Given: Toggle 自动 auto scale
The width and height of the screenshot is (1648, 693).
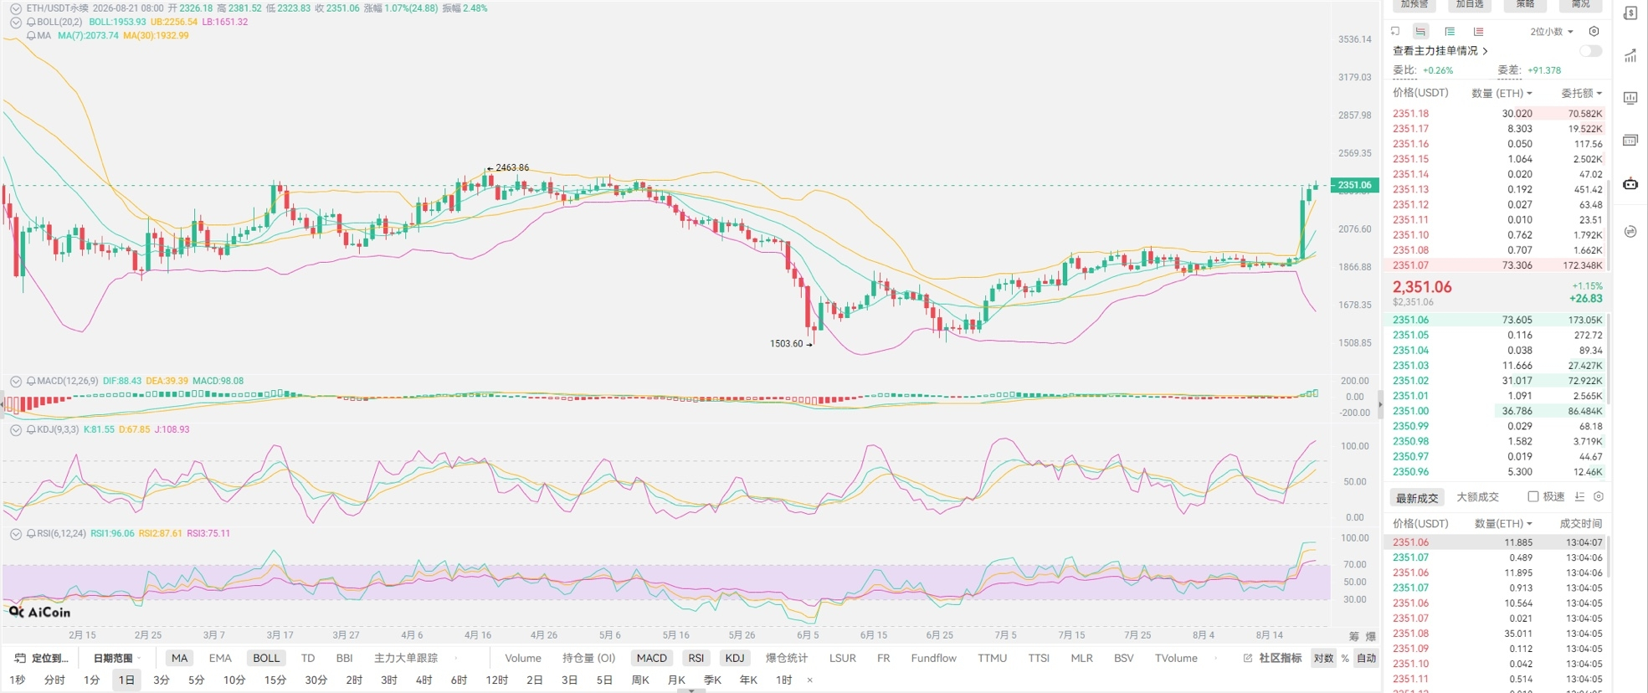Looking at the screenshot, I should pyautogui.click(x=1367, y=658).
